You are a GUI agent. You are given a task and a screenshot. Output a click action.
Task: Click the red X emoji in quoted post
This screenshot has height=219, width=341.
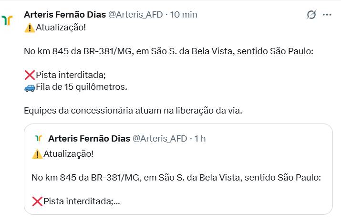[37, 201]
